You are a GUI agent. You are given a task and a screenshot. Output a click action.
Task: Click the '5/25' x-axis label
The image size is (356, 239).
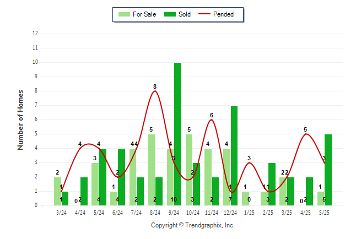pos(324,213)
